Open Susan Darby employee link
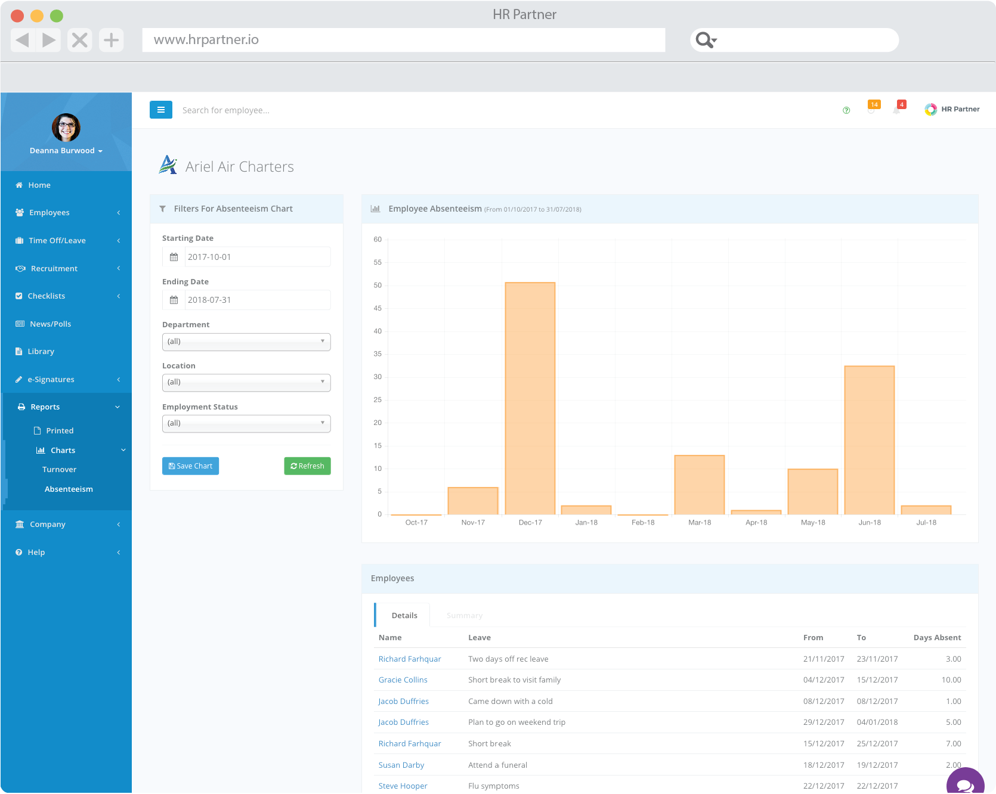The height and width of the screenshot is (794, 996). [x=401, y=765]
